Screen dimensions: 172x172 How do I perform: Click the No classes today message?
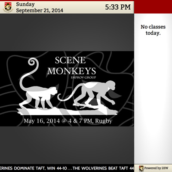[153, 30]
